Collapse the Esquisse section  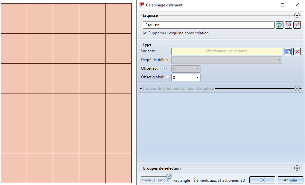297,15
